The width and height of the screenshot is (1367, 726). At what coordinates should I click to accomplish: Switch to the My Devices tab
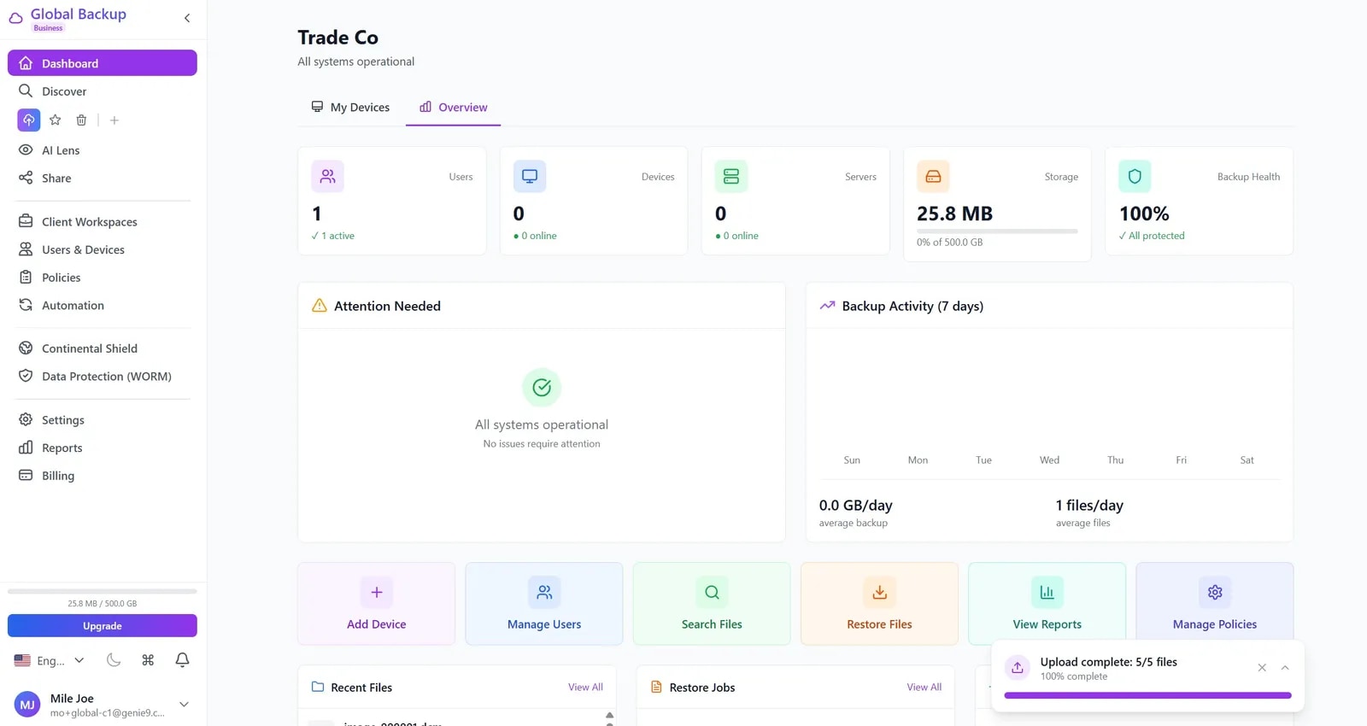350,108
